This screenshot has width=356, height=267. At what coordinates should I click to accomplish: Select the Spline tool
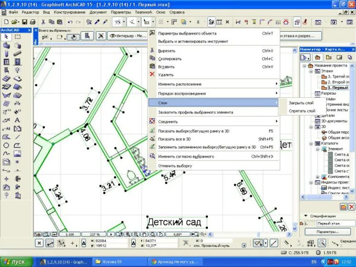click(6, 154)
